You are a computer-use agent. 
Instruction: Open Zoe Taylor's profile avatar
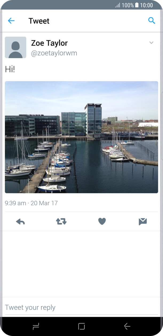coord(15,47)
